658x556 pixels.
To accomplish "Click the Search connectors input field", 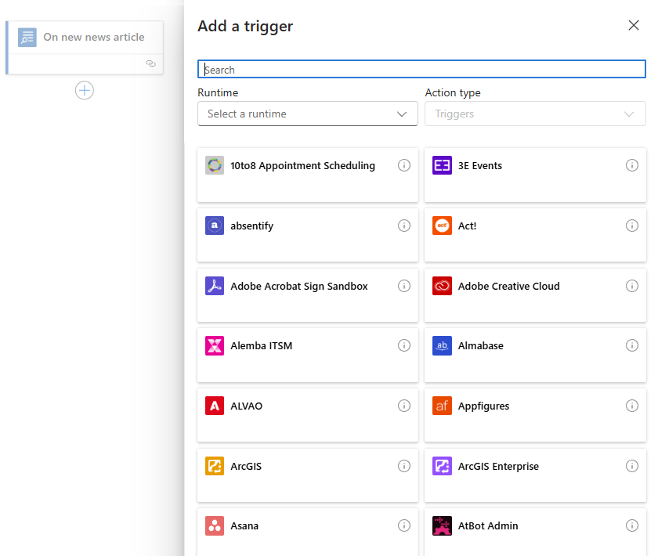I will 421,70.
